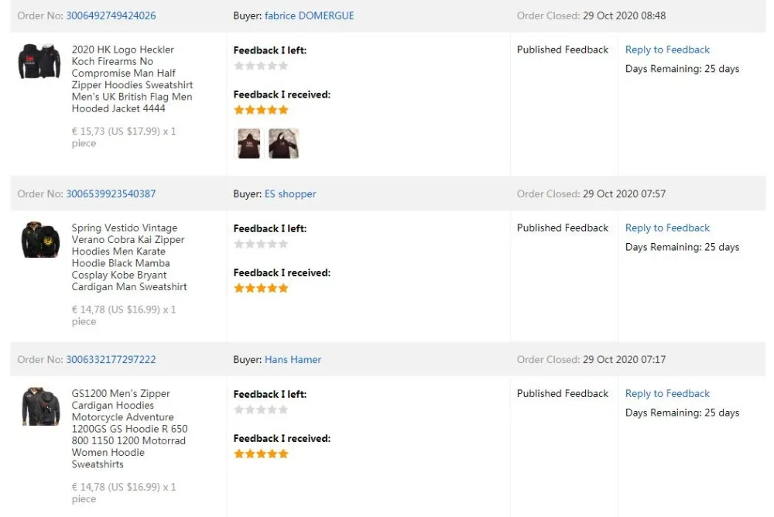Reply to feedback on HK Logo hoodie order
The image size is (774, 517).
tap(667, 50)
